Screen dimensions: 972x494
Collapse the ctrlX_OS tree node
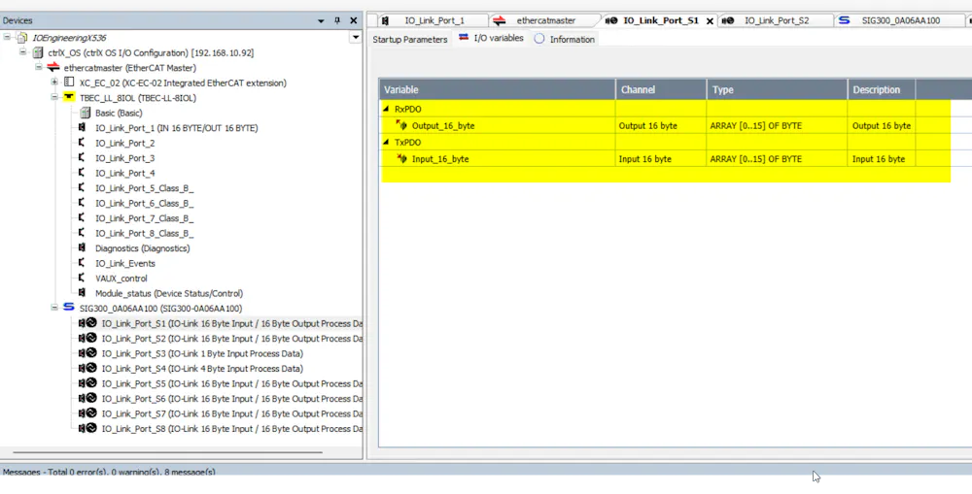click(x=23, y=52)
